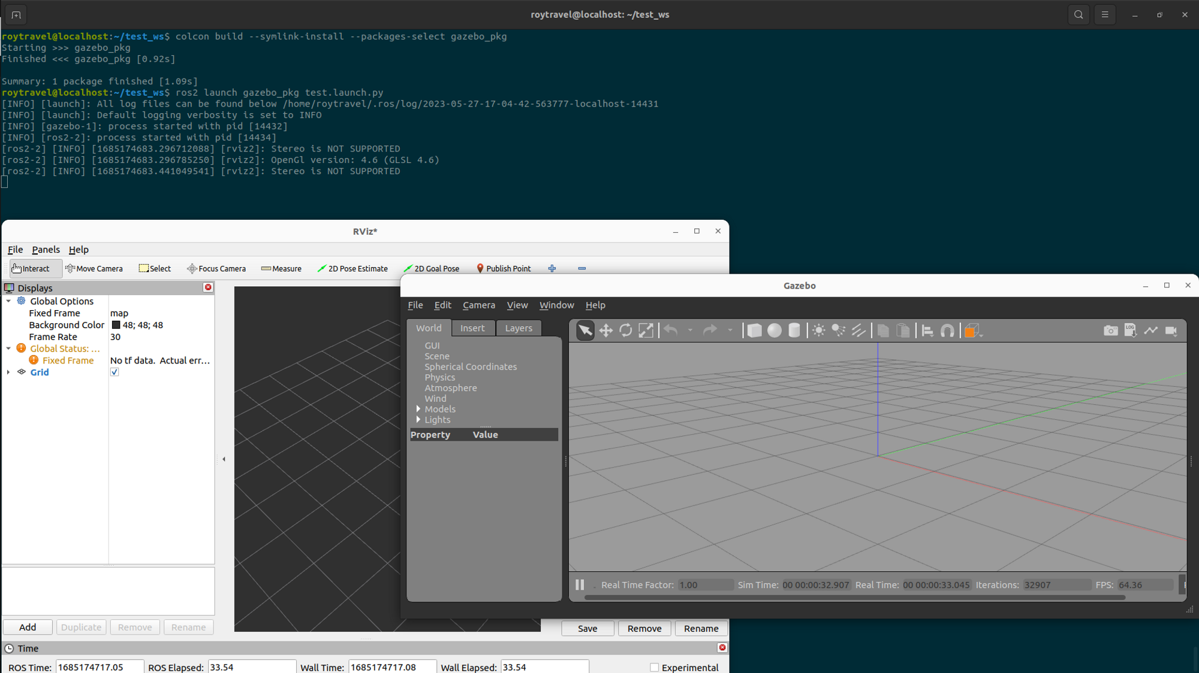Collapse the Global Options group in RViz

tap(8, 301)
